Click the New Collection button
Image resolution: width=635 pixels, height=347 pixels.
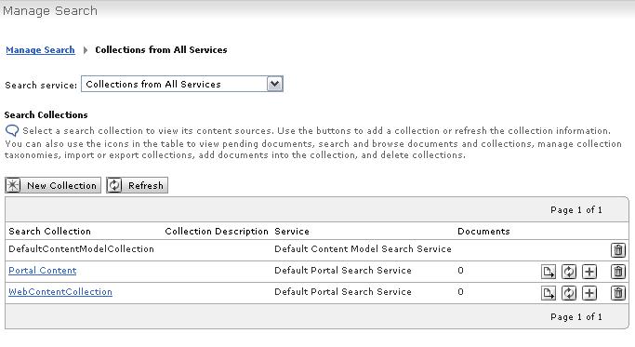pos(53,185)
